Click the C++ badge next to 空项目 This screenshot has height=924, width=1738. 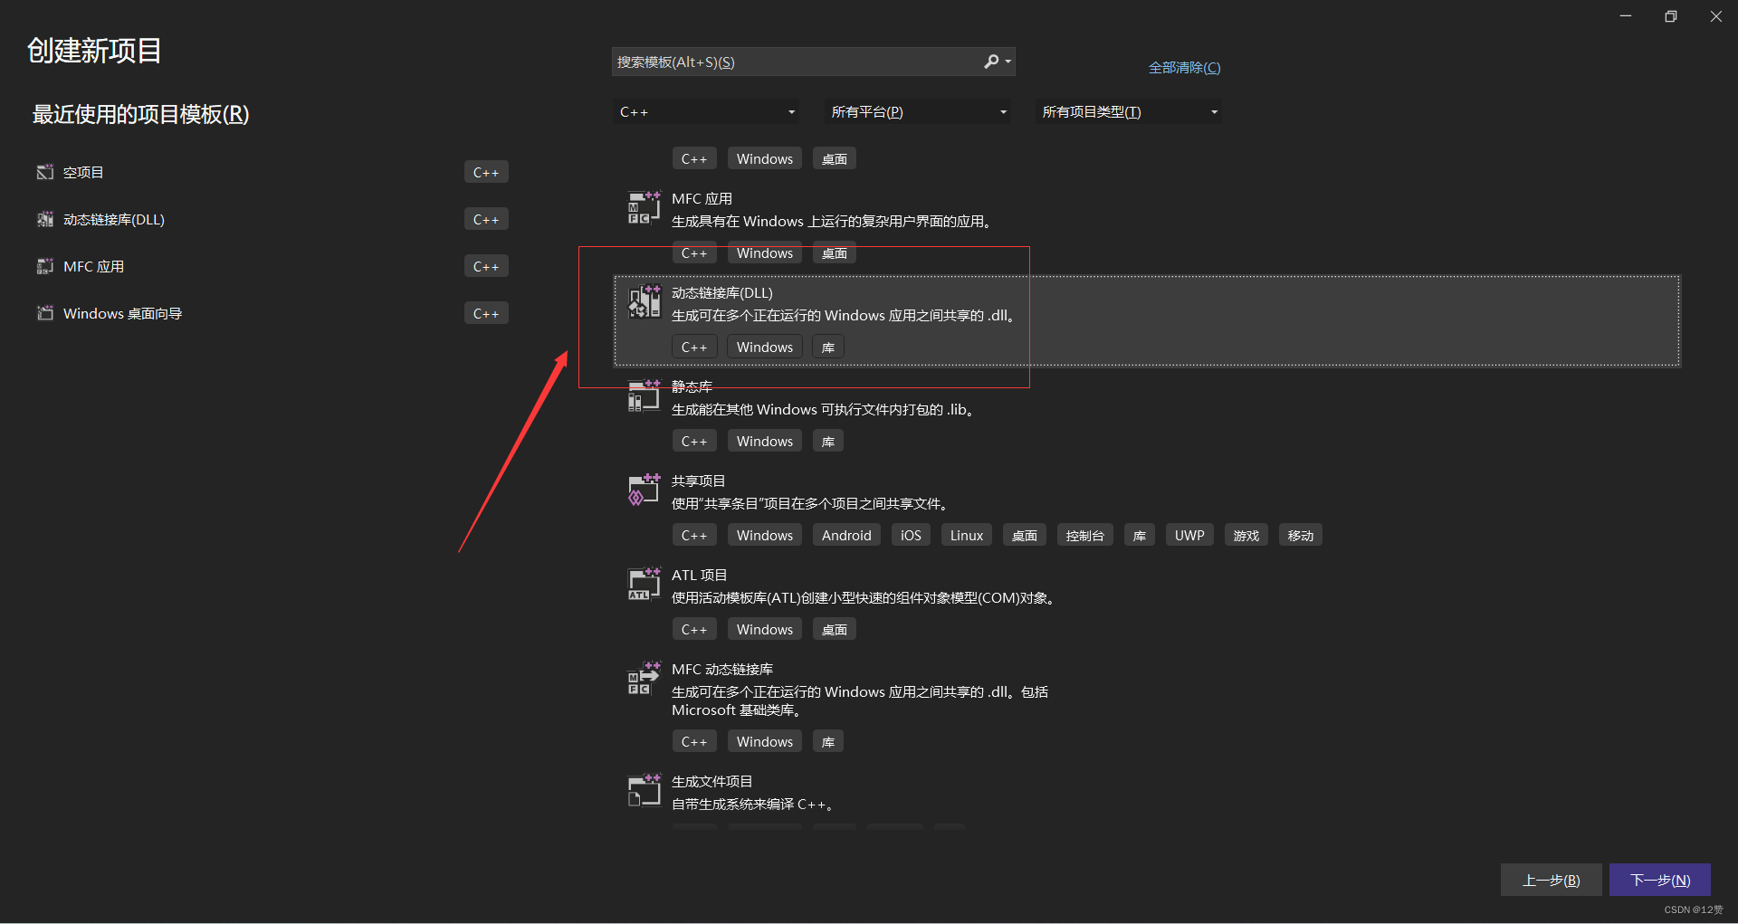point(486,172)
